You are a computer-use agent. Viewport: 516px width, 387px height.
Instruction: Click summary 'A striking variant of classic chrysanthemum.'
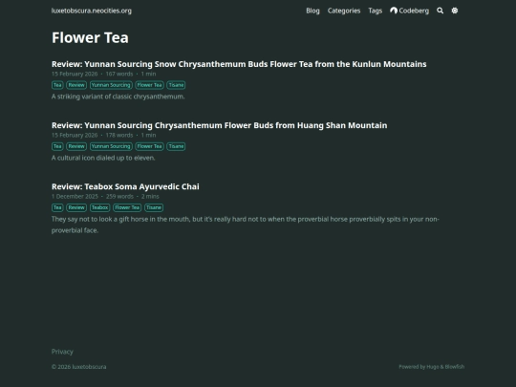point(118,97)
